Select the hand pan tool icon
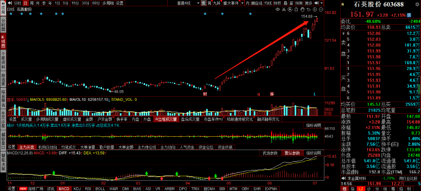This screenshot has height=191, width=421. tap(302, 9)
